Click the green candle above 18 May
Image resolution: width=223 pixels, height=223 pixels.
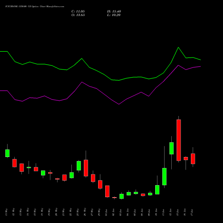tap(43, 173)
